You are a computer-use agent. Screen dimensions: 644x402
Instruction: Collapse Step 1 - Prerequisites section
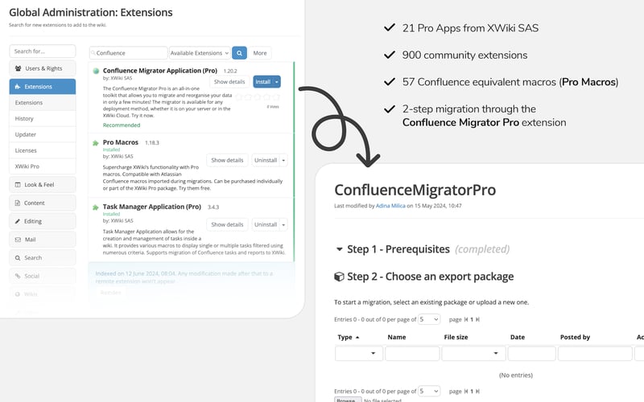[x=339, y=249]
